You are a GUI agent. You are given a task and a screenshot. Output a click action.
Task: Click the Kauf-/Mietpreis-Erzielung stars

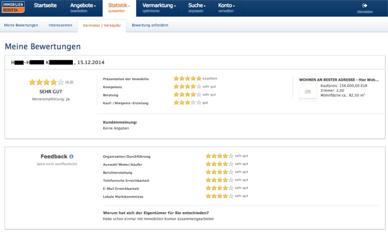coord(188,102)
